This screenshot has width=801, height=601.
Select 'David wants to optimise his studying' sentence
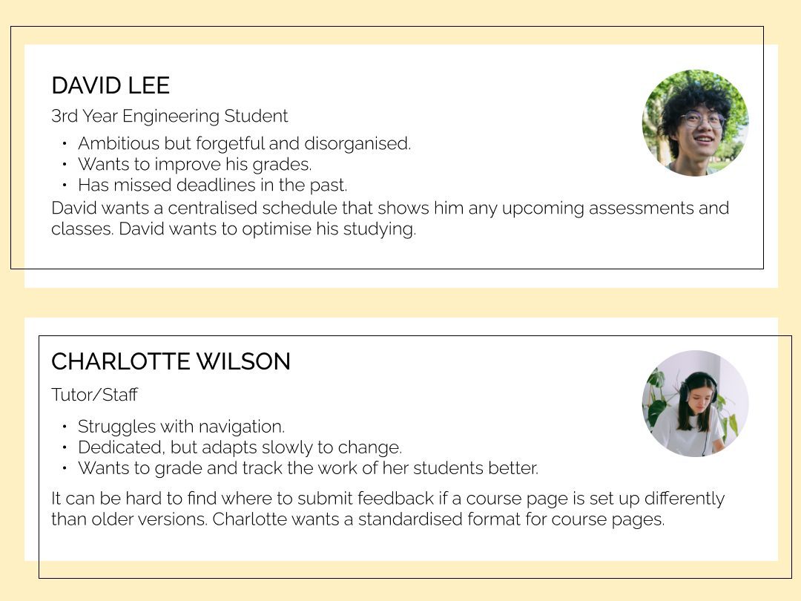coord(267,229)
